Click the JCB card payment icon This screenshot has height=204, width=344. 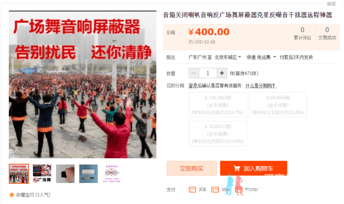click(192, 189)
